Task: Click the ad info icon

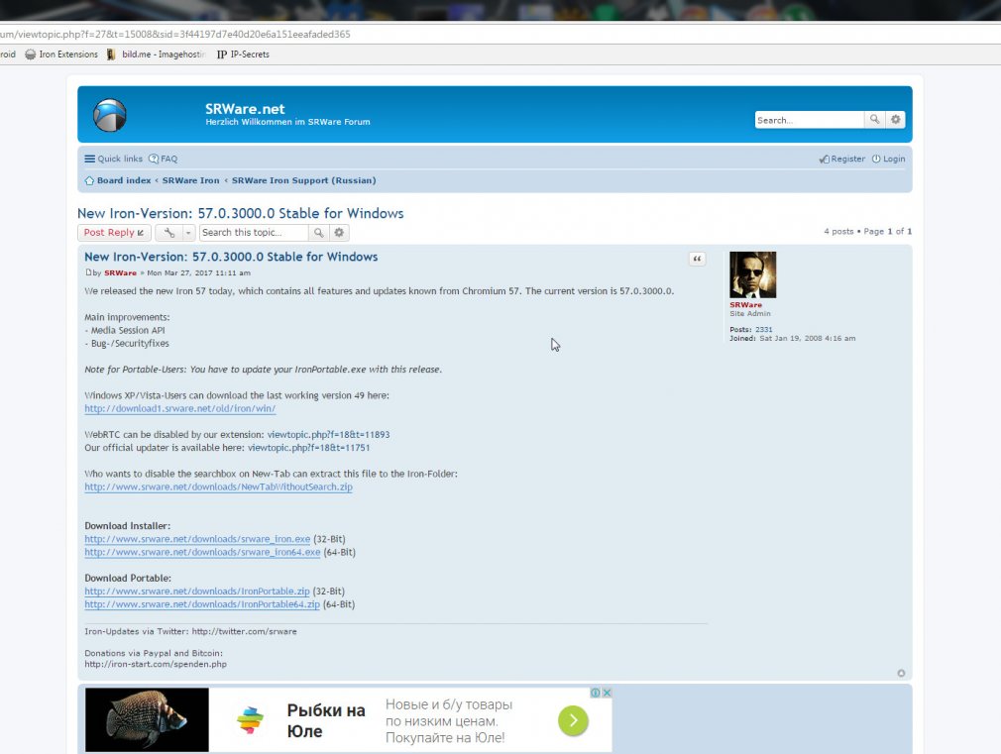Action: pyautogui.click(x=595, y=693)
